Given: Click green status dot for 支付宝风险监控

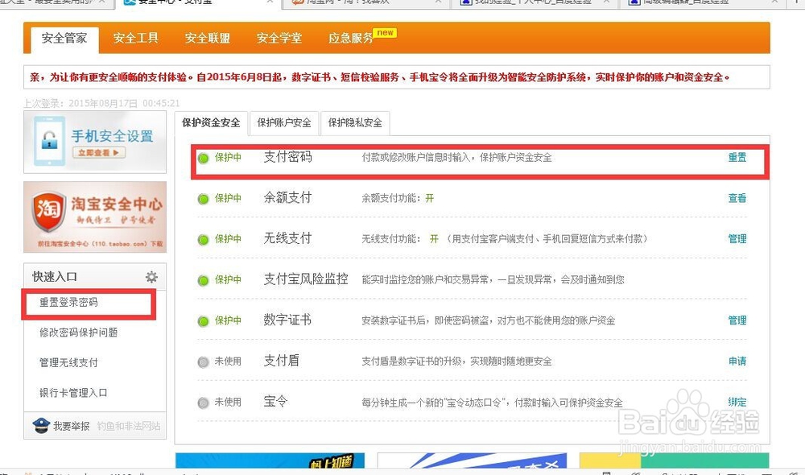Looking at the screenshot, I should point(204,280).
